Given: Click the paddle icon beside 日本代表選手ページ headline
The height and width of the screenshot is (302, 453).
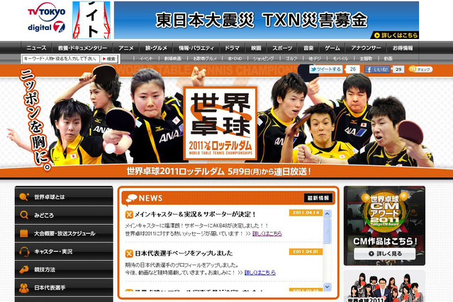Looking at the screenshot, I should [x=129, y=254].
